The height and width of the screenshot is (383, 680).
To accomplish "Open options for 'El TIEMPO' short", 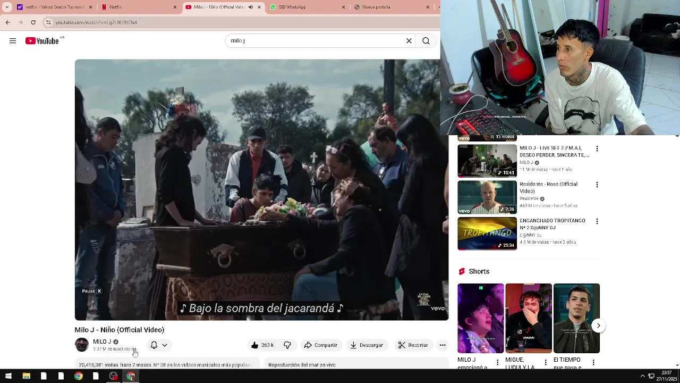I will [x=593, y=362].
